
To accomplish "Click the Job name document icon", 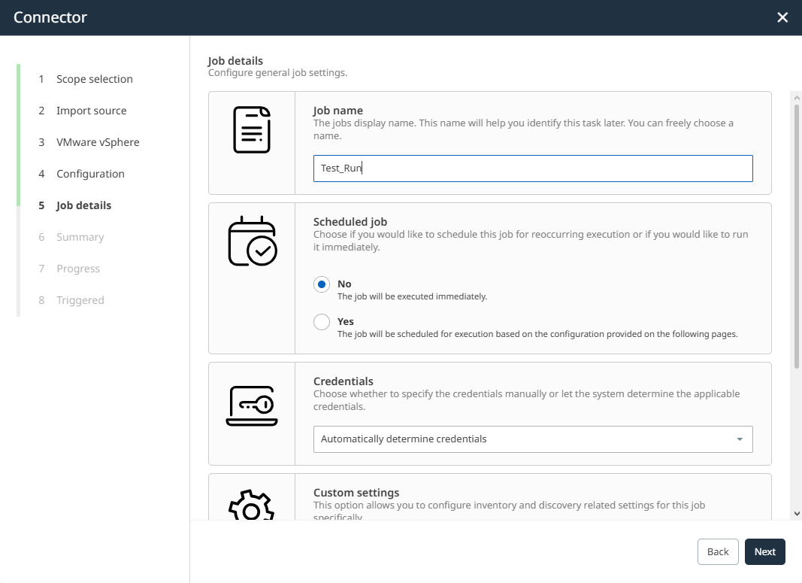I will (252, 129).
